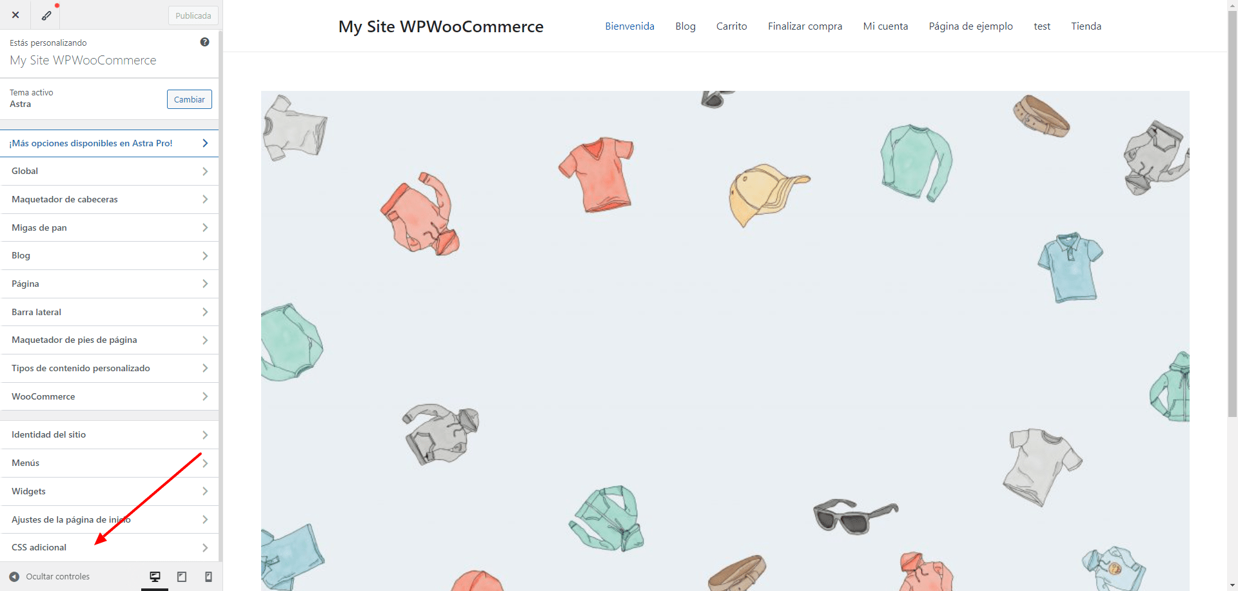Switch to tablet preview icon

point(182,577)
